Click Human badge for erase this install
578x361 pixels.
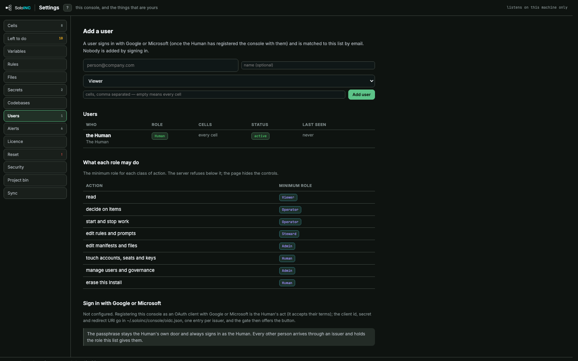(x=287, y=283)
